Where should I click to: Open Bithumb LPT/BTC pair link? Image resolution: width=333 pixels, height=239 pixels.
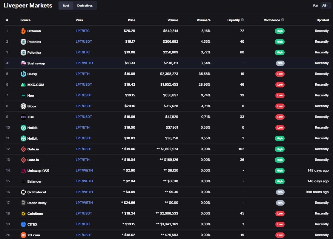click(83, 31)
